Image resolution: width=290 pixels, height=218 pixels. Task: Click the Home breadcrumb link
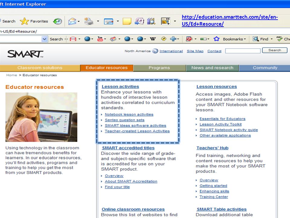[x=11, y=75]
